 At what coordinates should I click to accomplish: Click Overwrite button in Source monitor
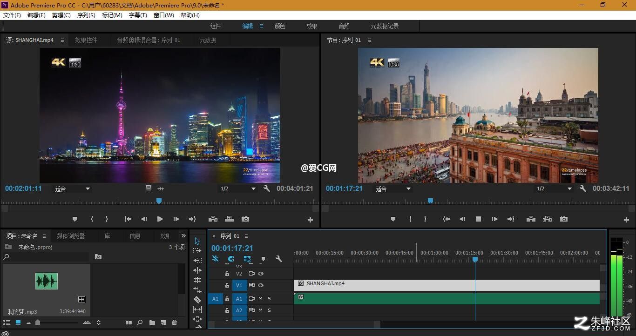(229, 219)
